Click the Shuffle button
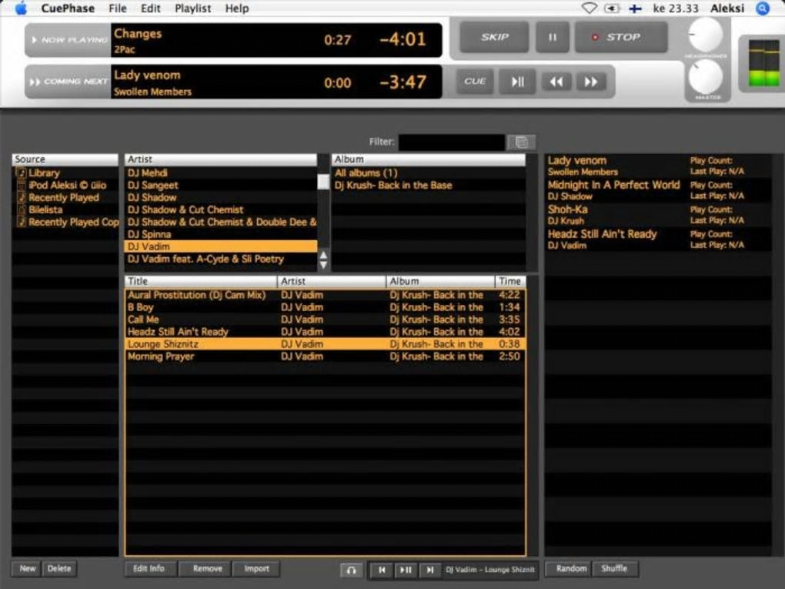 (x=614, y=568)
